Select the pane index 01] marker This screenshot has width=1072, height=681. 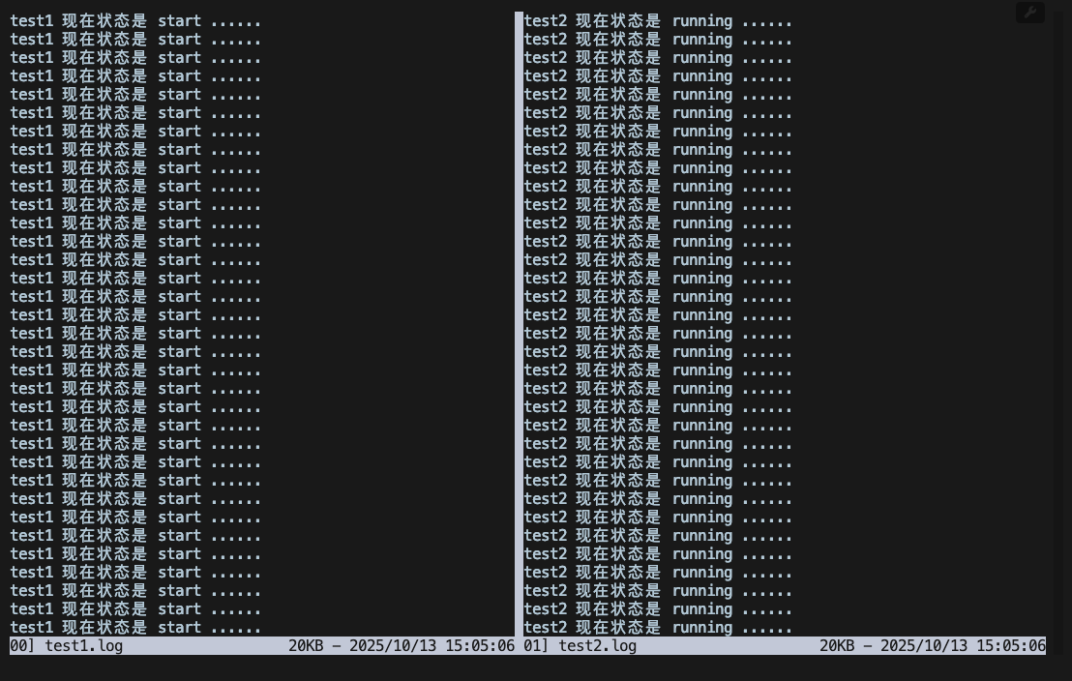pos(534,645)
